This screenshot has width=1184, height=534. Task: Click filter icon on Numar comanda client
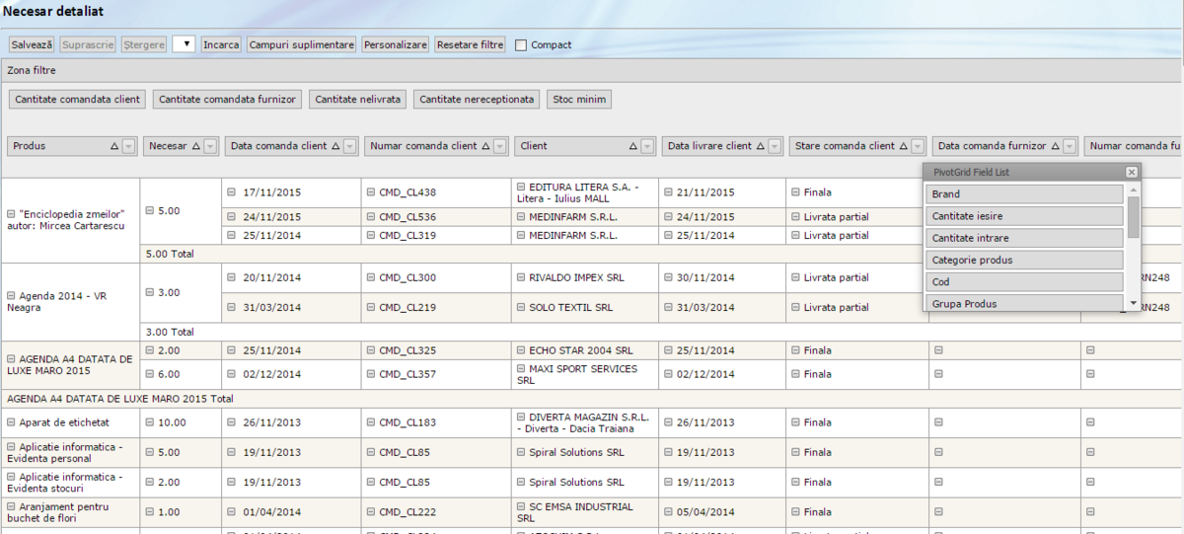click(501, 146)
